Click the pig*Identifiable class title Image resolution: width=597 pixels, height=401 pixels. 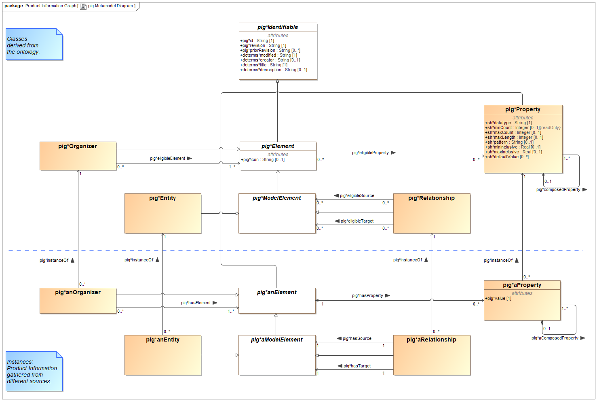pos(278,27)
